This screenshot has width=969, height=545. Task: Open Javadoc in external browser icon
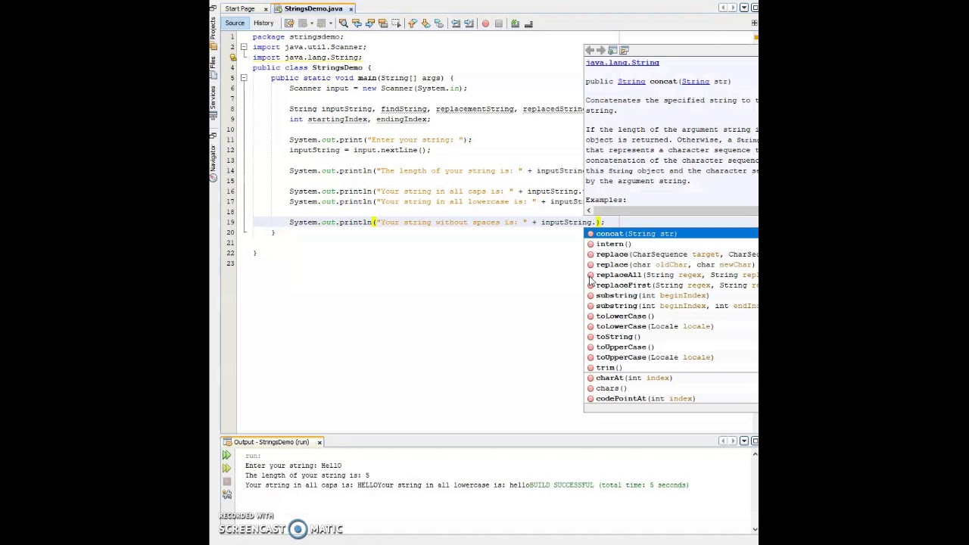[x=612, y=51]
